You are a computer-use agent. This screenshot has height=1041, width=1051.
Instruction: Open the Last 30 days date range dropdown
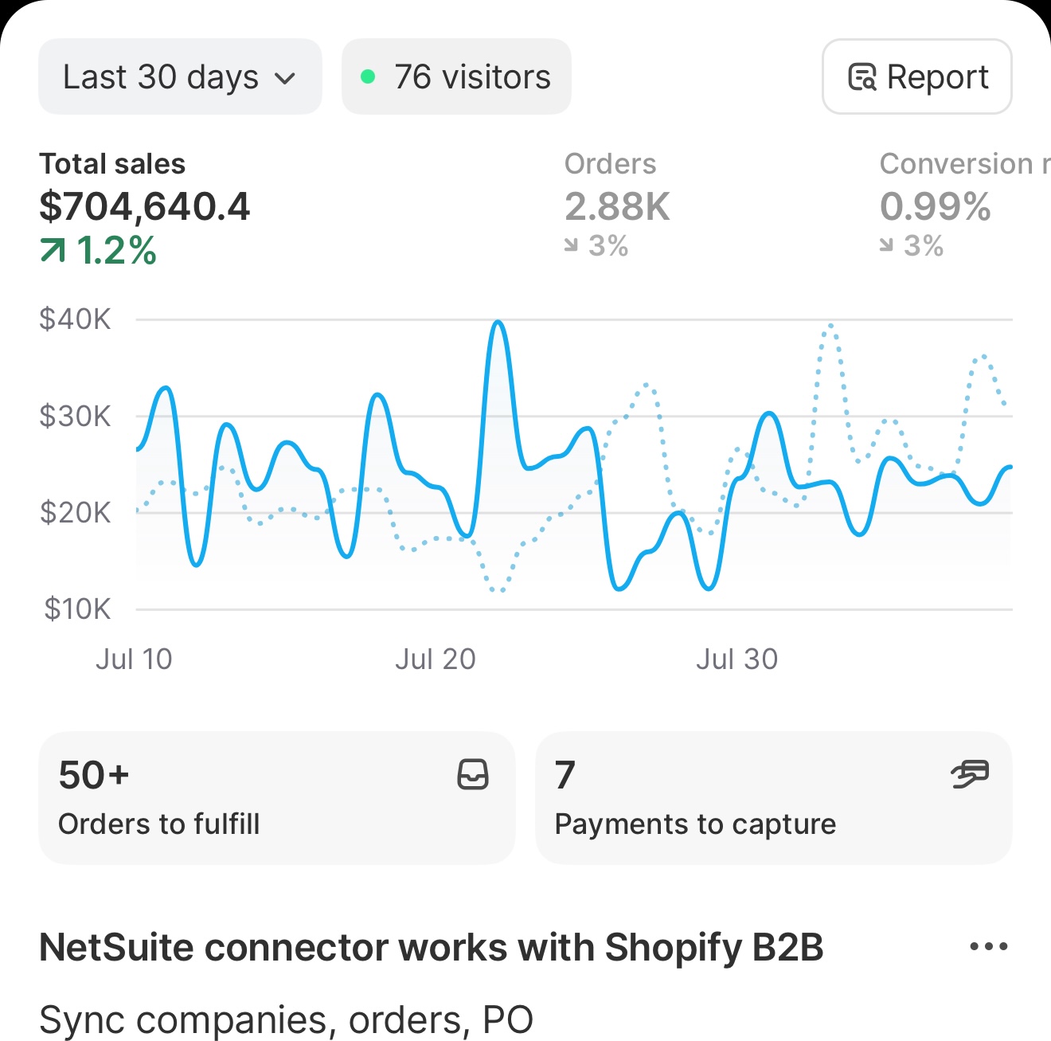pos(178,76)
